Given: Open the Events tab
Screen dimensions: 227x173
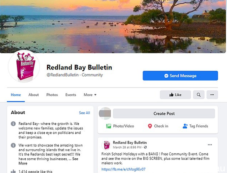Looking at the screenshot, I should pyautogui.click(x=70, y=95).
